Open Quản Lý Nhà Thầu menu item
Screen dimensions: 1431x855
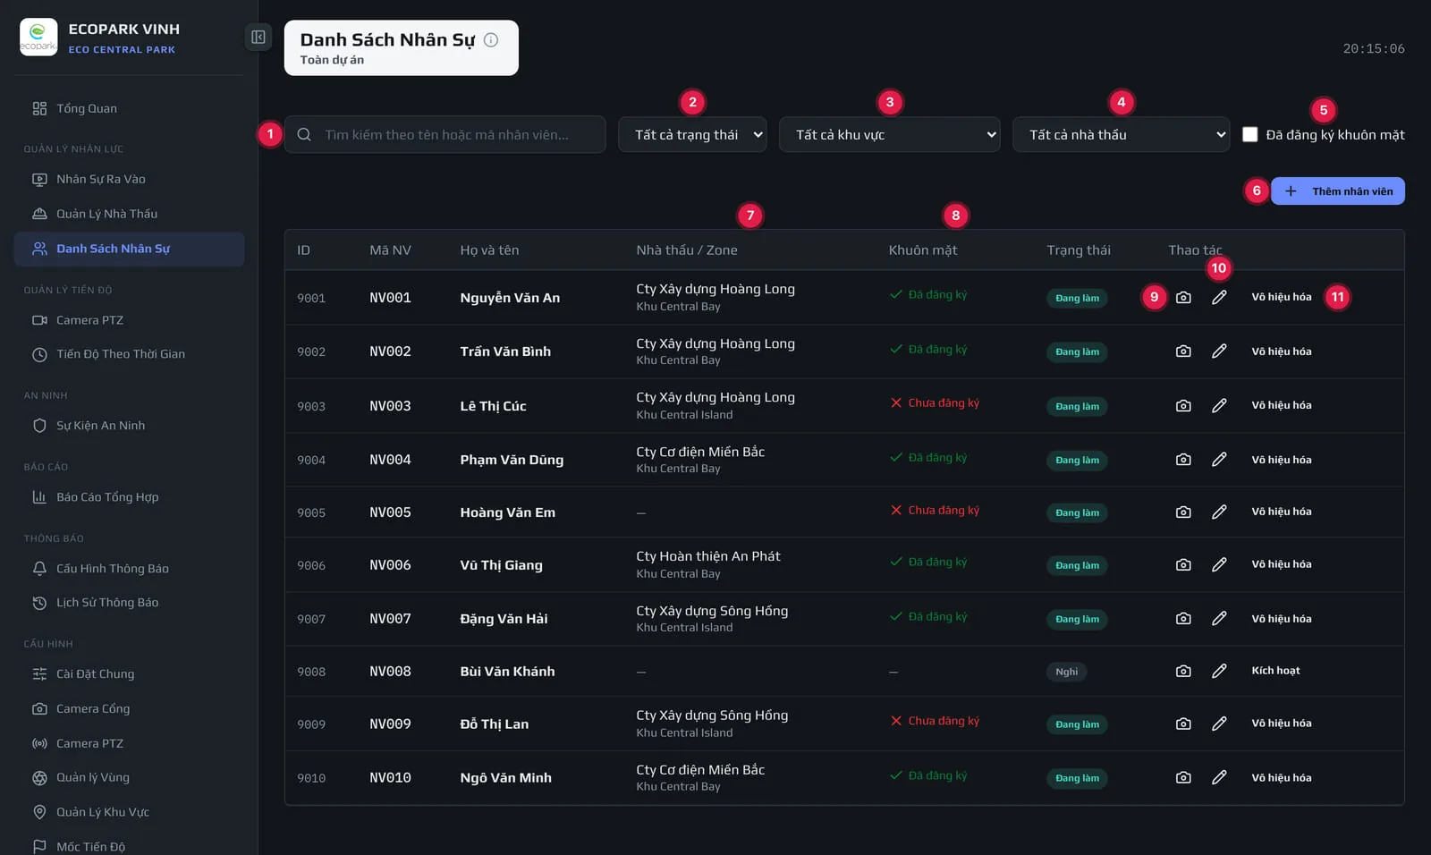coord(129,214)
